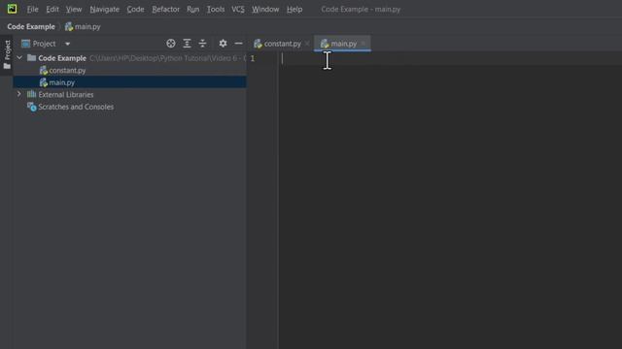
Task: Open the Code menu
Action: click(x=135, y=9)
